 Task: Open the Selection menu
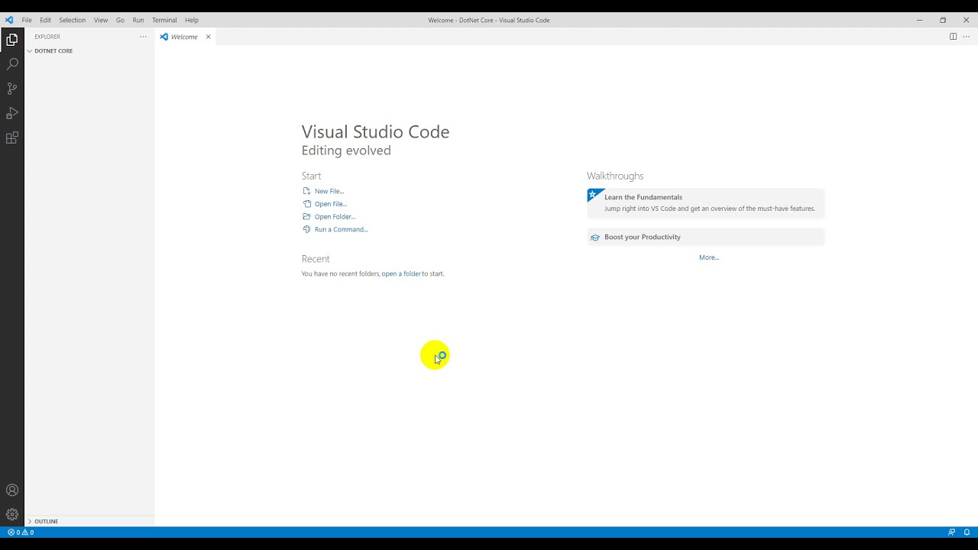pos(73,20)
